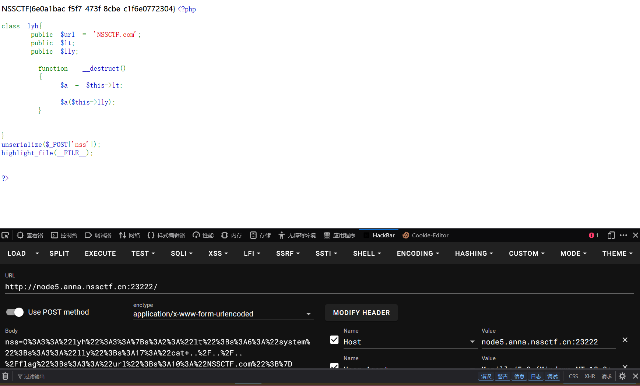Edit the Host header value field
This screenshot has width=640, height=386.
[x=548, y=342]
